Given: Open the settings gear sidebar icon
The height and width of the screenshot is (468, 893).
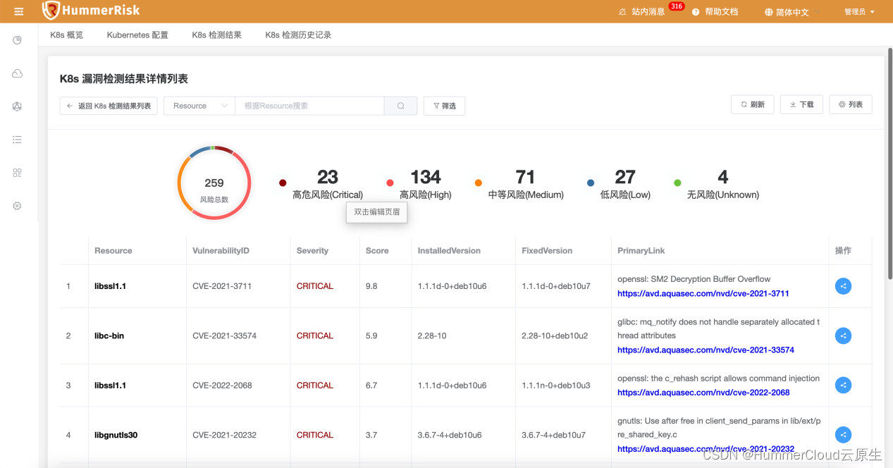Looking at the screenshot, I should click(18, 206).
